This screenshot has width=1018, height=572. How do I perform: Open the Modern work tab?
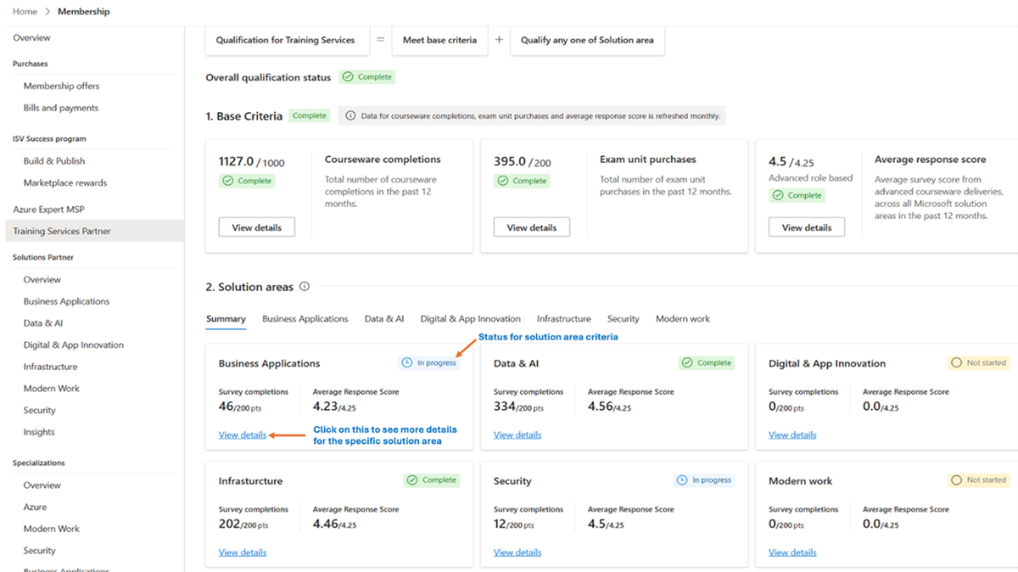pyautogui.click(x=683, y=319)
